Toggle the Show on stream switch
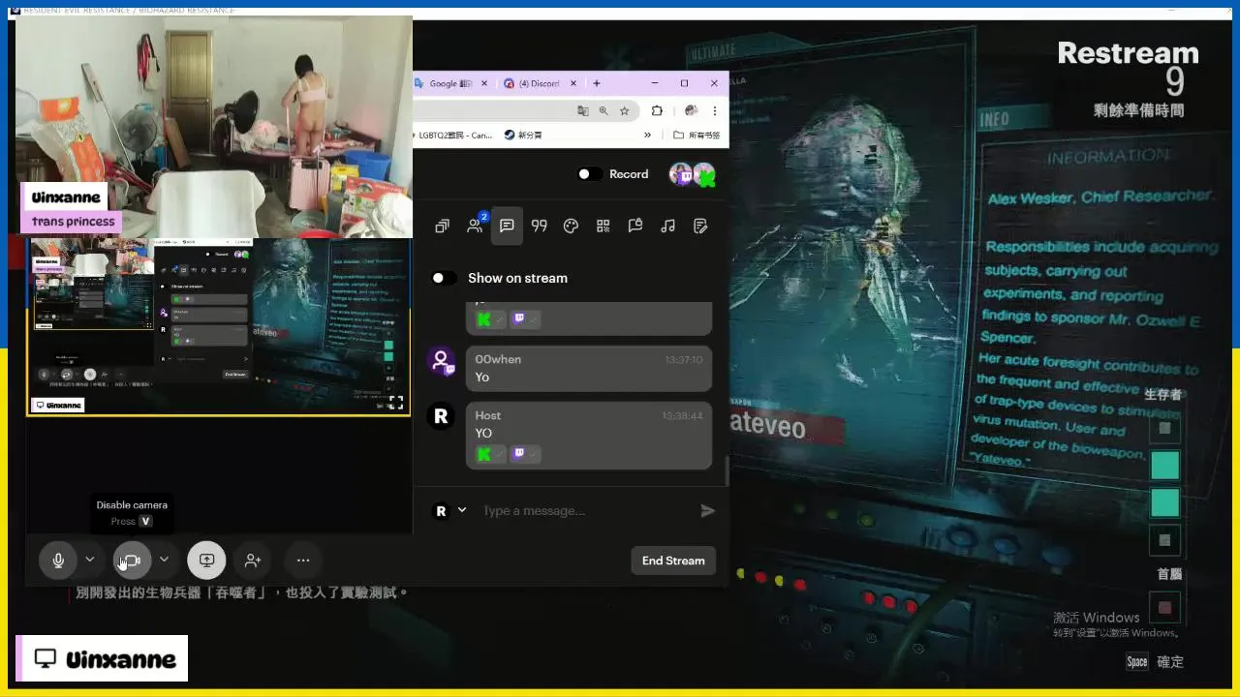The image size is (1240, 697). coord(444,278)
